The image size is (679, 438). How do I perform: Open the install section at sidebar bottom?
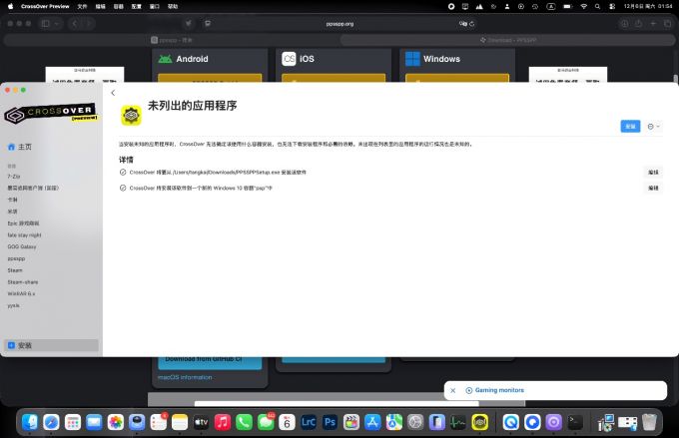(x=51, y=345)
